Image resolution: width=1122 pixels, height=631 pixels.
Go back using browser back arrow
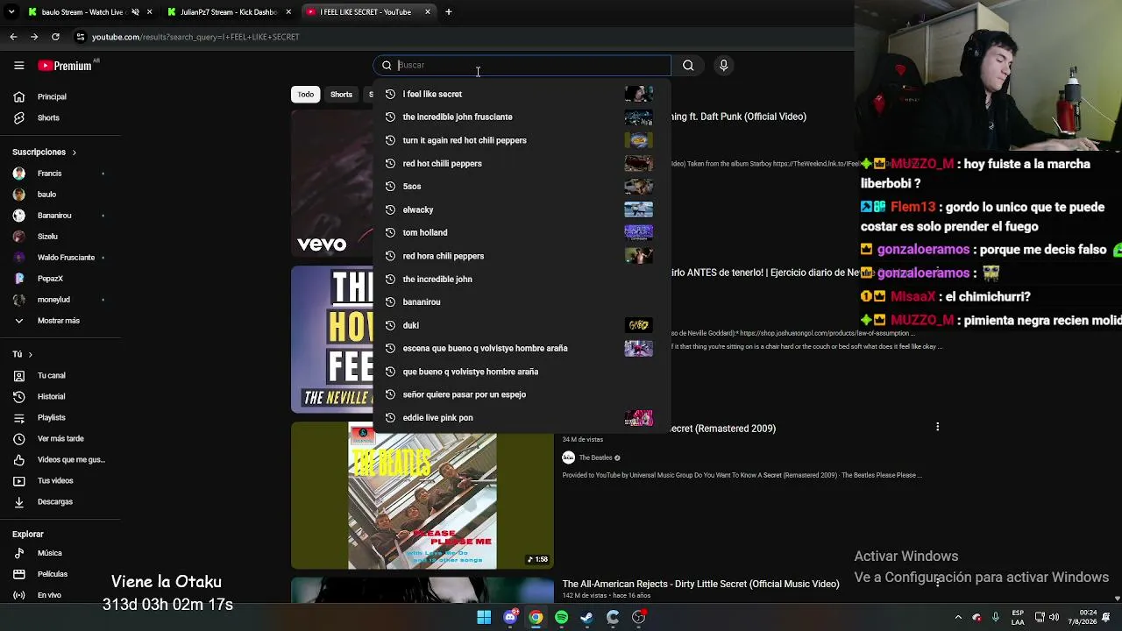click(13, 37)
